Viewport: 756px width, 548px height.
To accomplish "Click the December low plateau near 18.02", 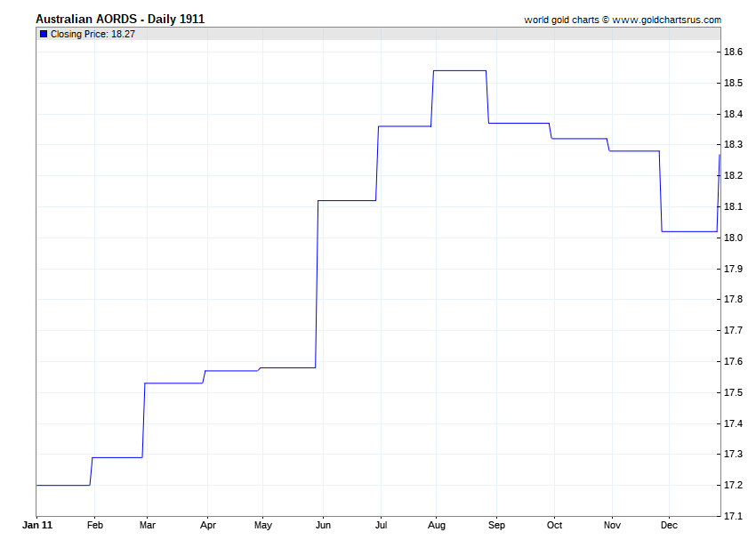I will point(688,231).
